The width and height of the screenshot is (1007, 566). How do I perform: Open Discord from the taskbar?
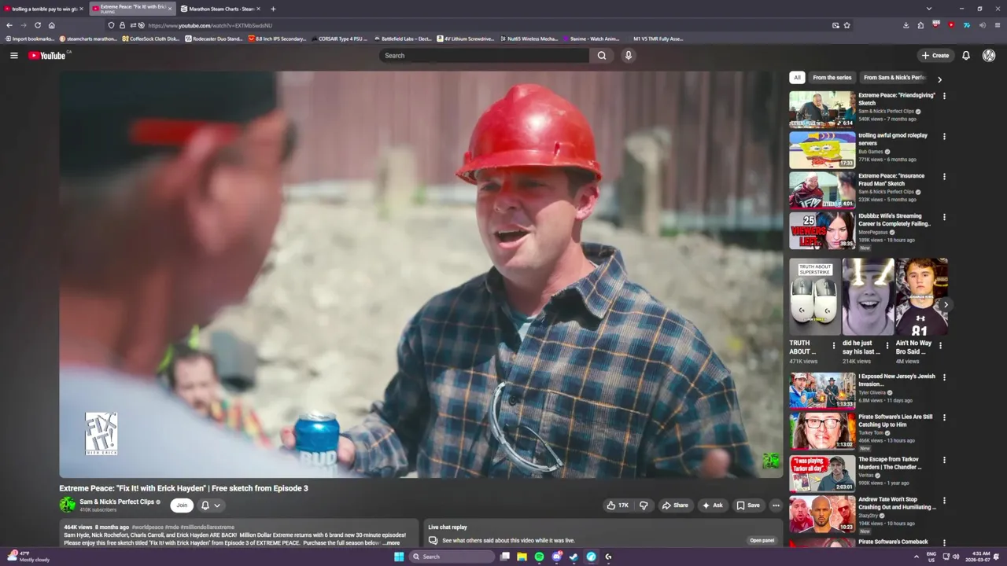556,557
